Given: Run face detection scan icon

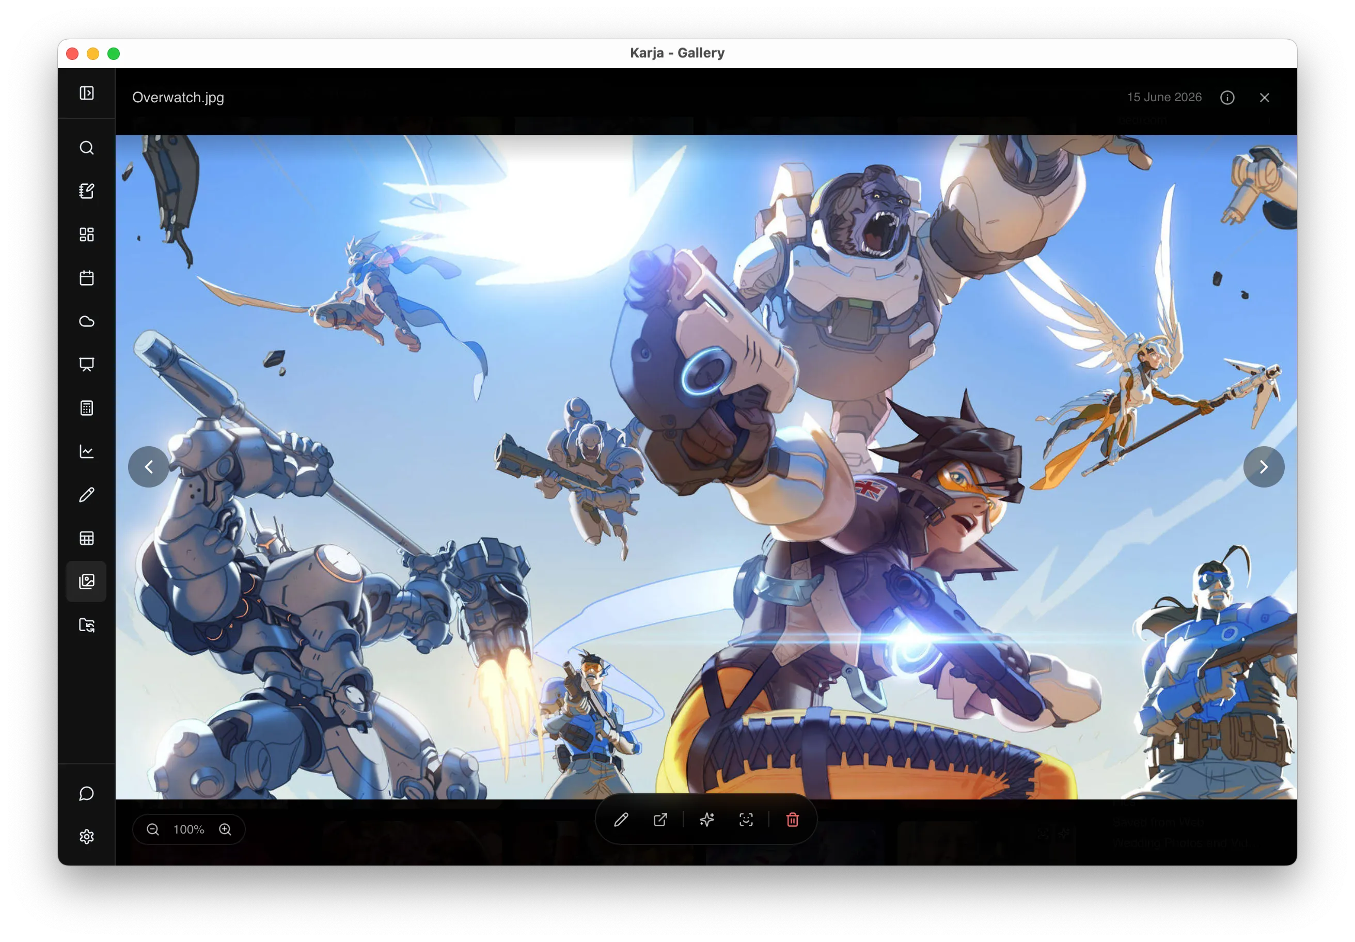Looking at the screenshot, I should click(746, 820).
